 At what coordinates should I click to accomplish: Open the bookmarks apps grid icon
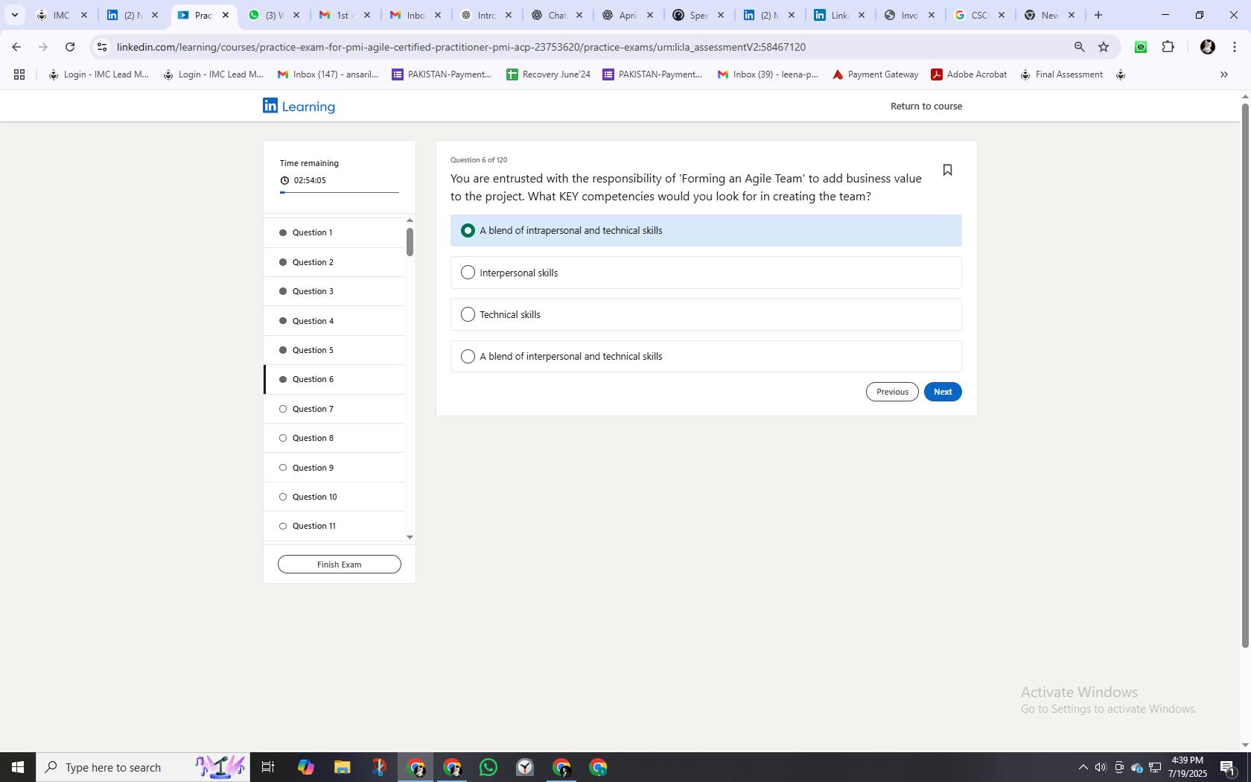pos(19,74)
